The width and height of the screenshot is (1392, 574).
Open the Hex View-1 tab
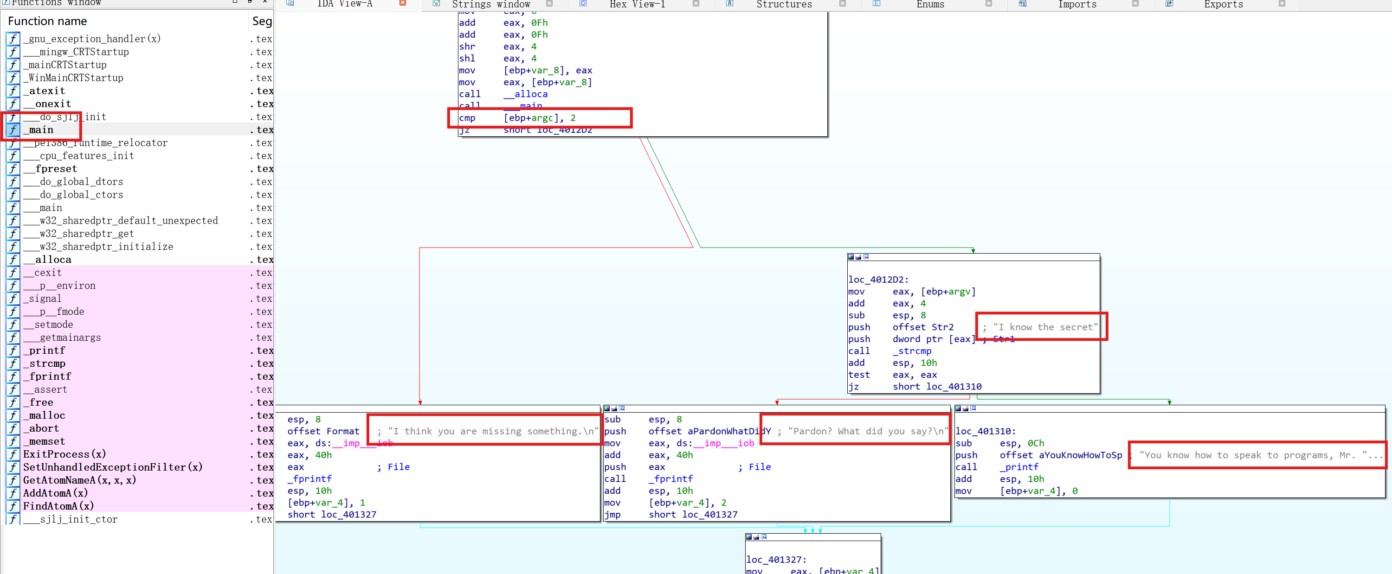pos(637,4)
